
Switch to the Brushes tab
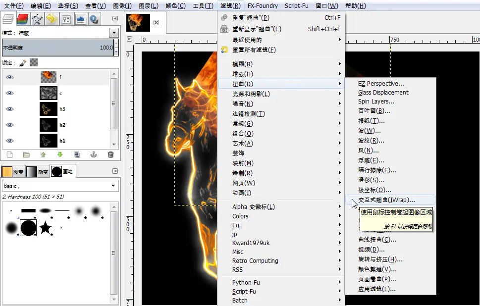[62, 171]
